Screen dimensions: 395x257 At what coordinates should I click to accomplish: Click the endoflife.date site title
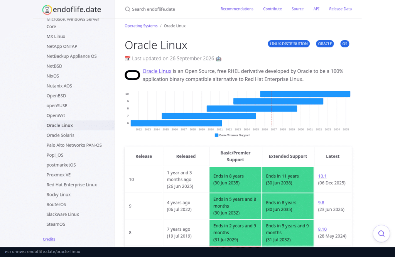77,10
